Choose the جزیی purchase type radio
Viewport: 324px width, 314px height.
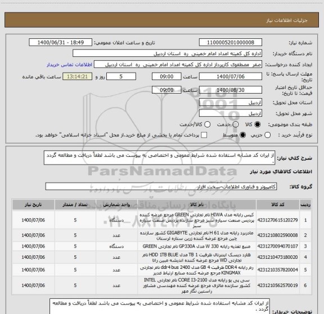pyautogui.click(x=267, y=135)
